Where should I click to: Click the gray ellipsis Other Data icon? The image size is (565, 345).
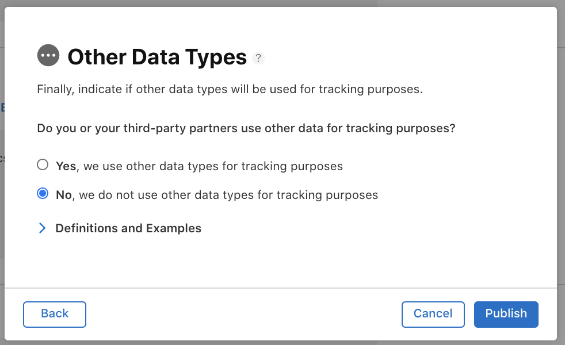(x=48, y=55)
